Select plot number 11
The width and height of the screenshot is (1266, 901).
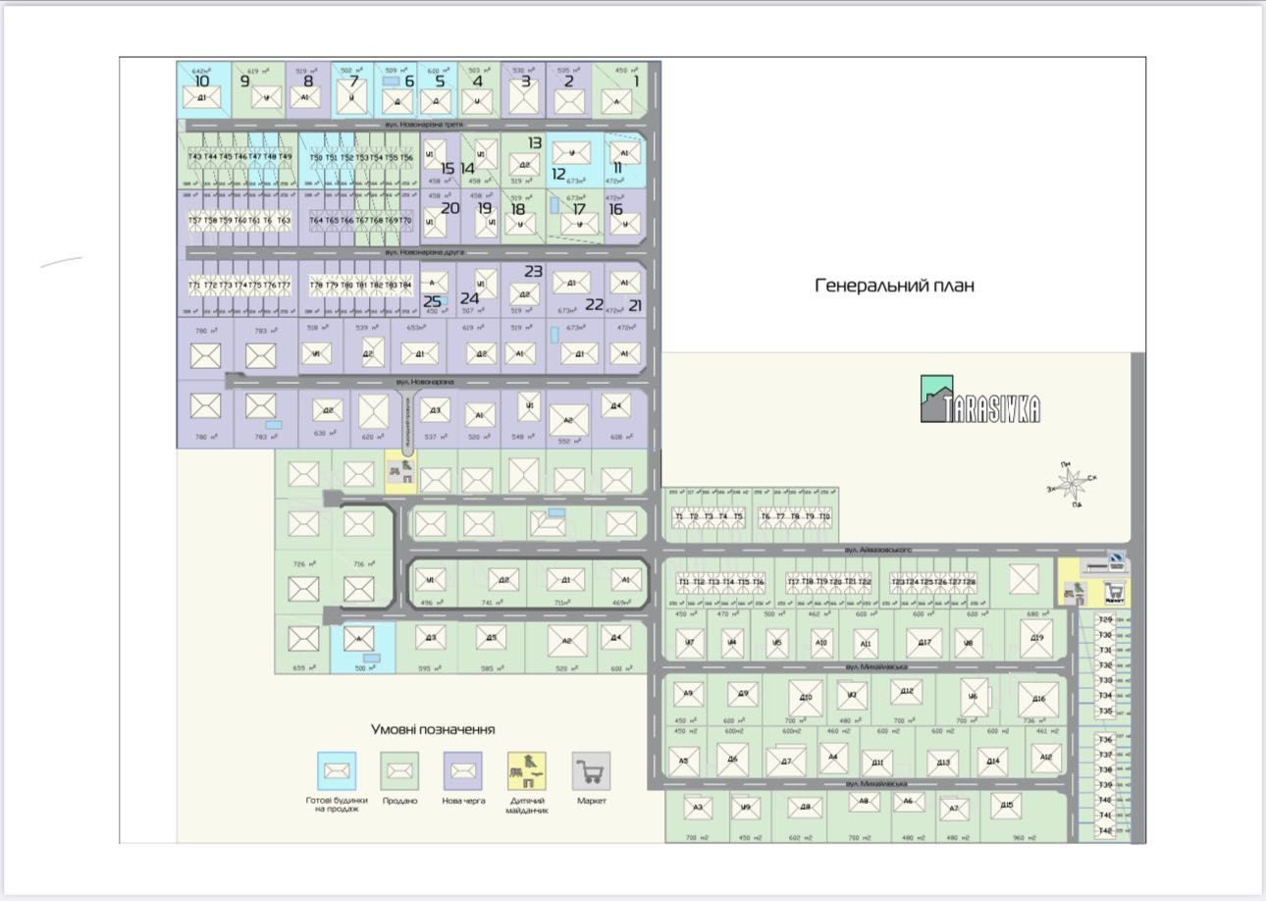coord(617,169)
